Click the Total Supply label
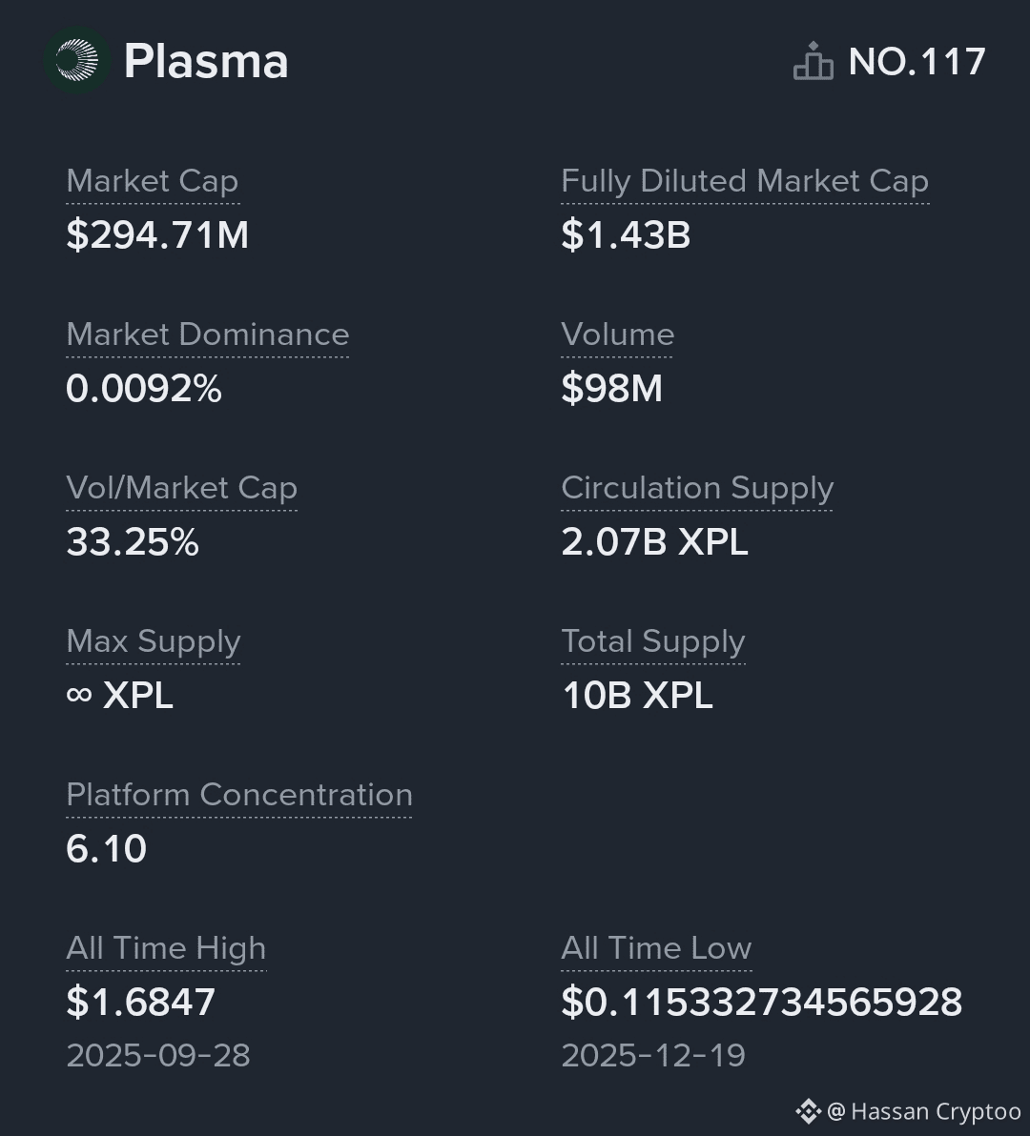This screenshot has width=1030, height=1136. pyautogui.click(x=653, y=641)
